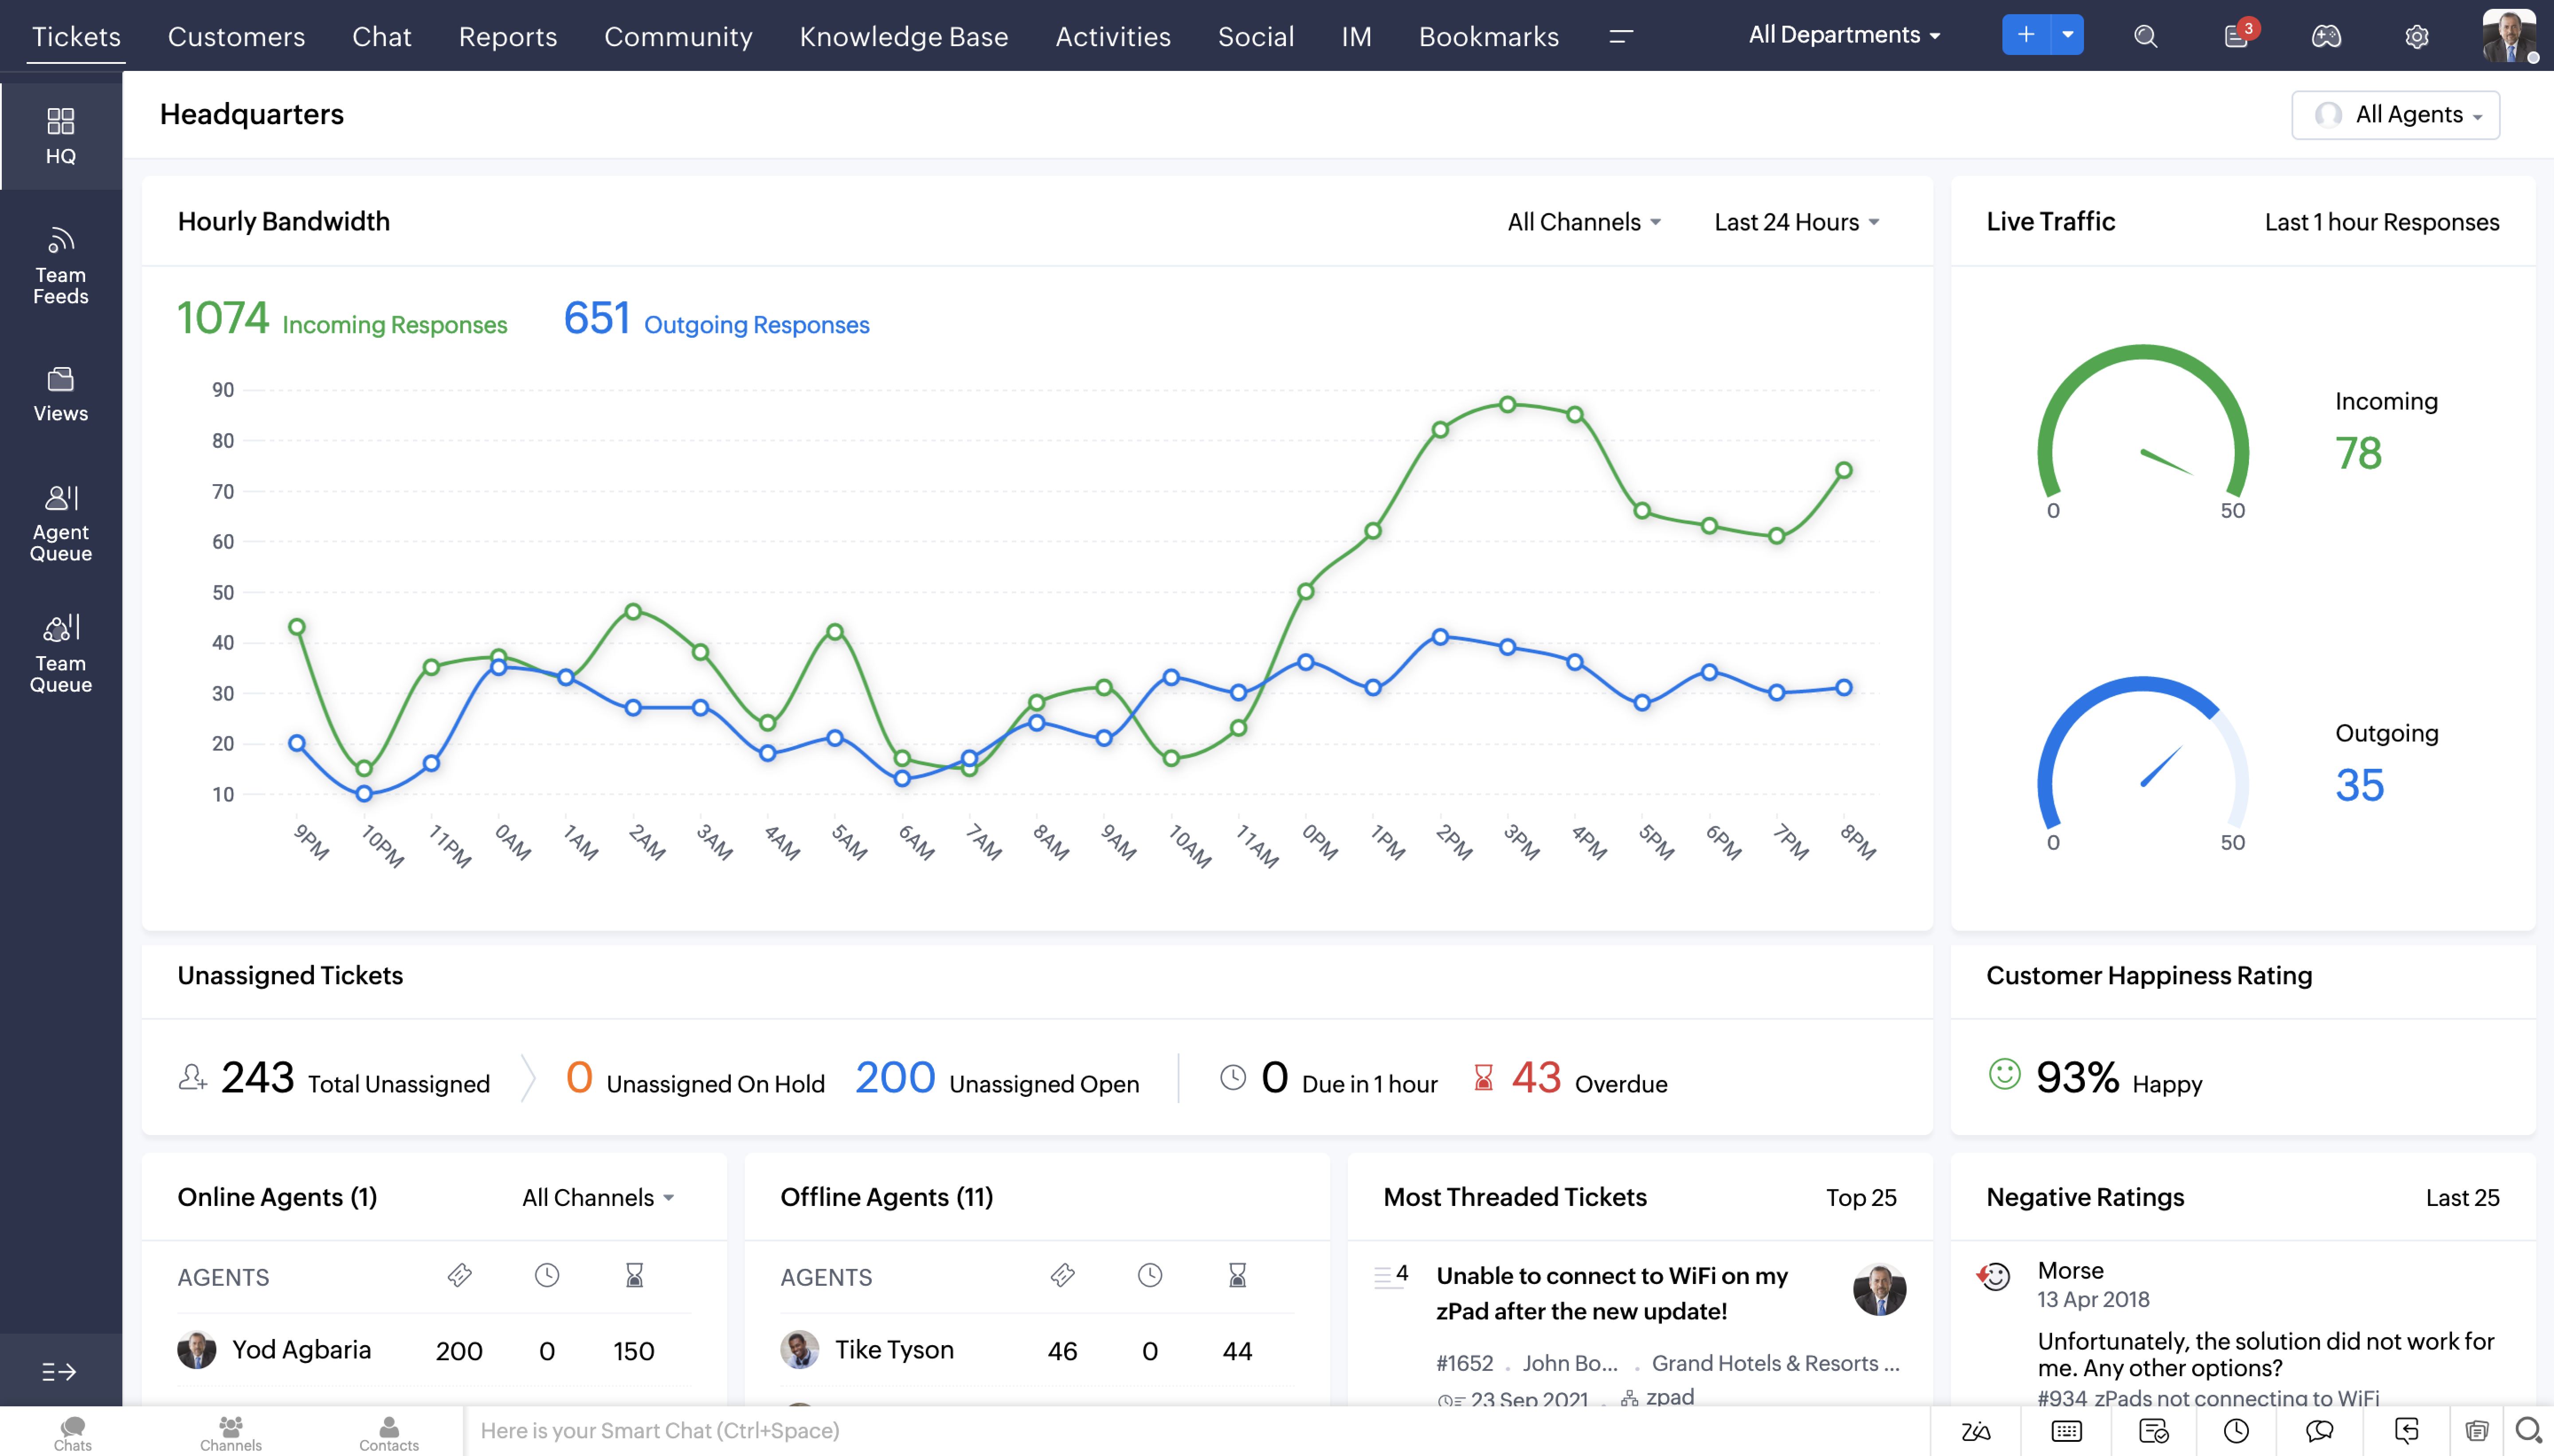2554x1456 pixels.
Task: Expand the Last 24 Hours dropdown
Action: (1796, 222)
